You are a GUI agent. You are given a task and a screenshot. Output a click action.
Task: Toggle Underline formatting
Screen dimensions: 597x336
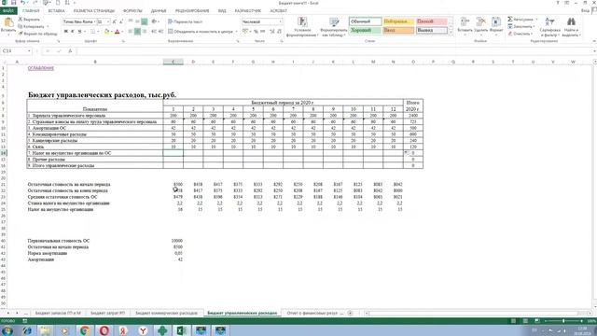tap(79, 32)
